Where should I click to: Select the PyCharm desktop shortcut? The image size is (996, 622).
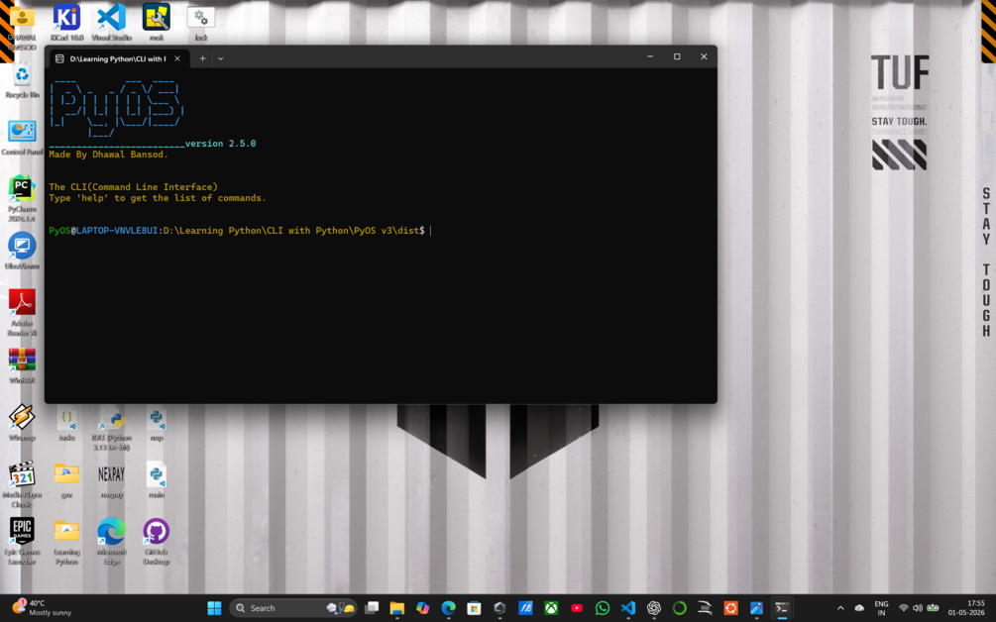click(22, 199)
